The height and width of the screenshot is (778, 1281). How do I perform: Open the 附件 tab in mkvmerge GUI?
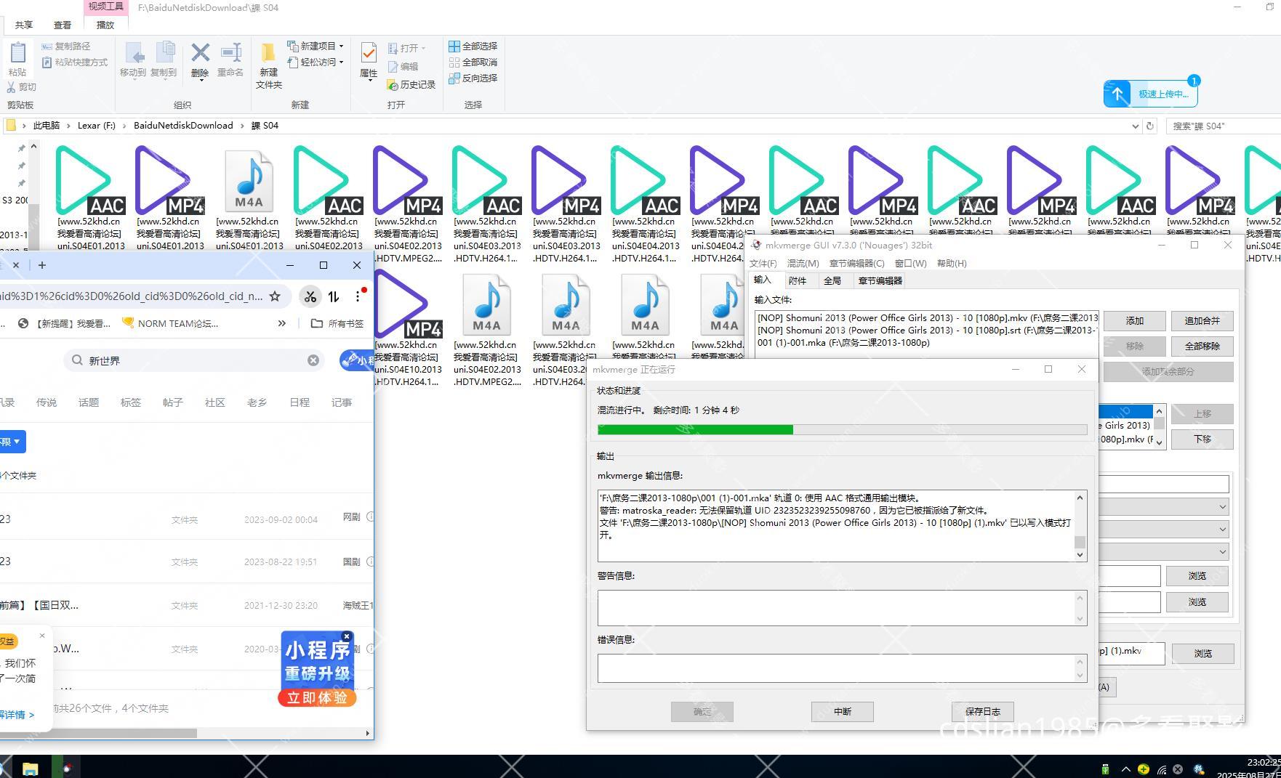[798, 280]
